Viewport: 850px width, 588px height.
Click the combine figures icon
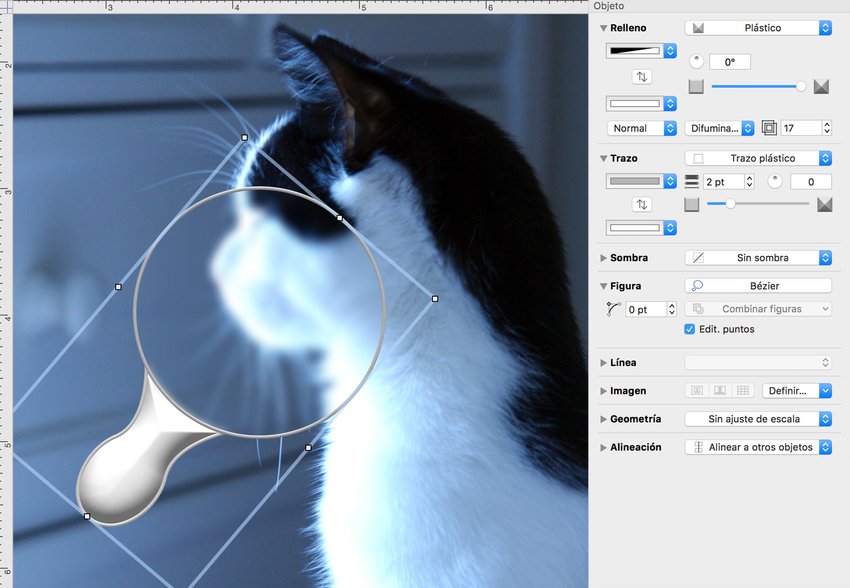[x=700, y=309]
